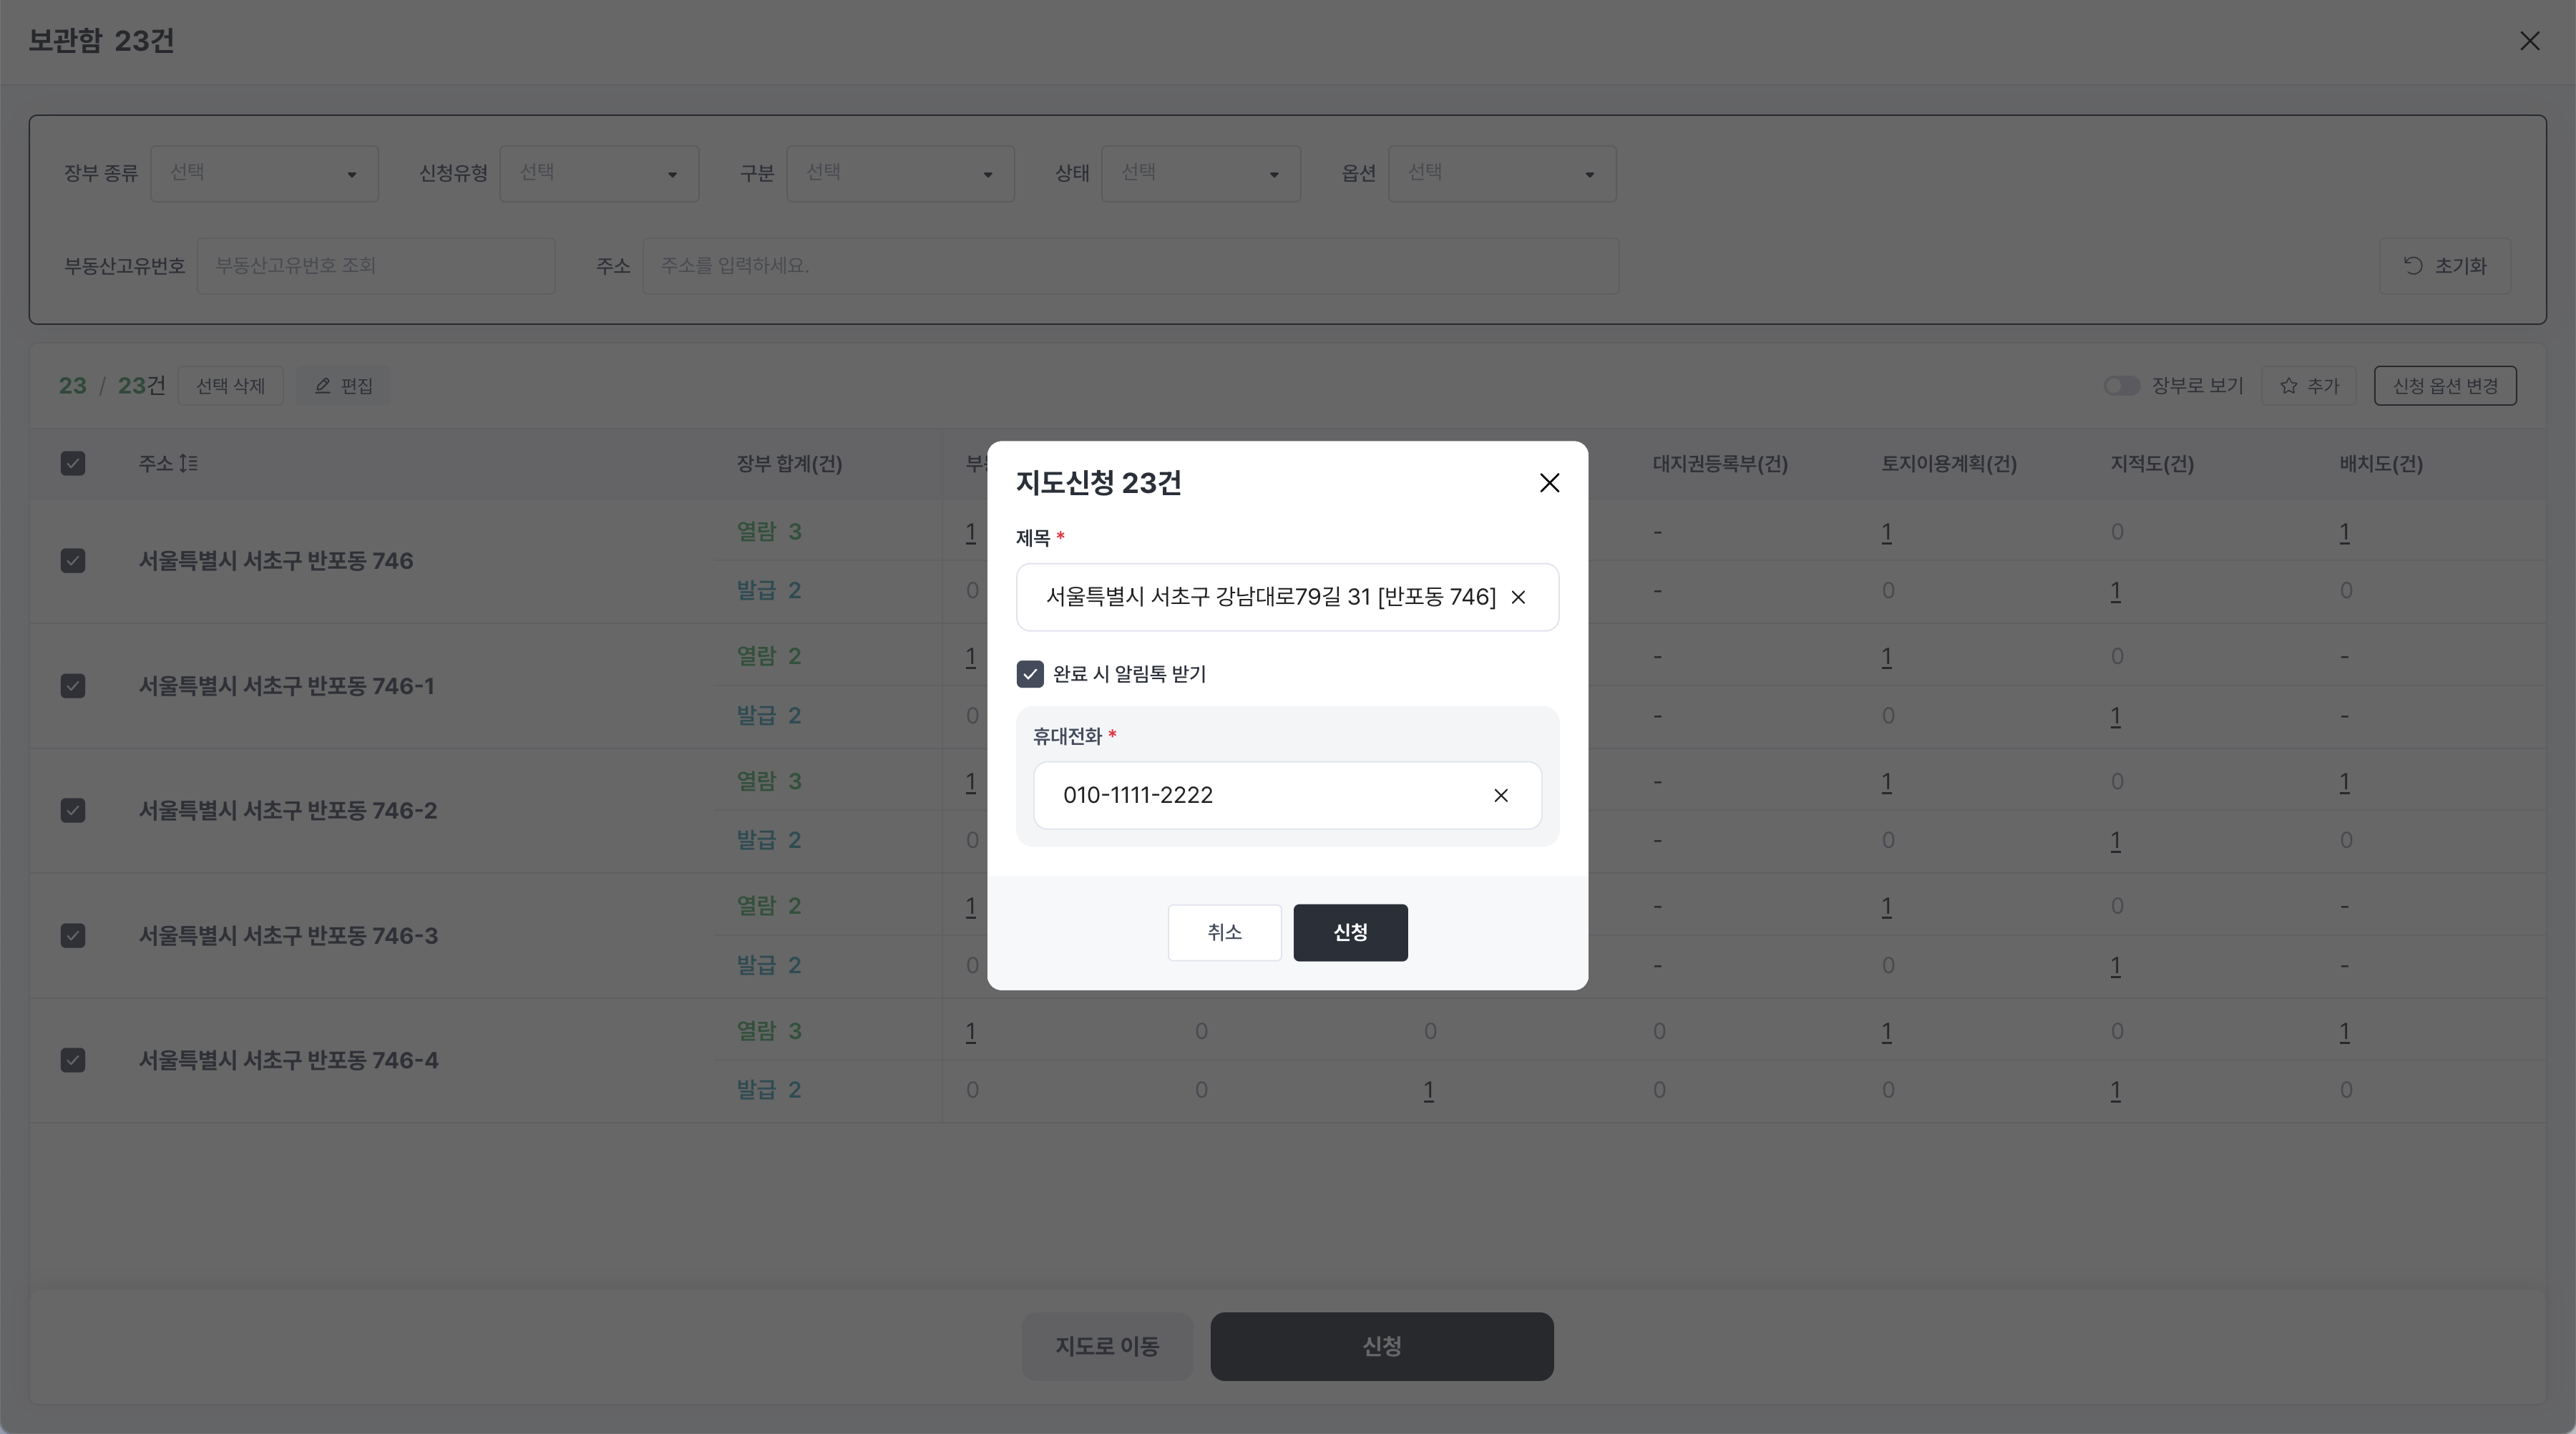
Task: Click the 추가 star icon
Action: pos(2288,386)
